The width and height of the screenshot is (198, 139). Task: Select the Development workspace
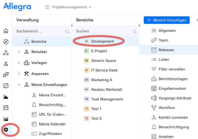102,41
